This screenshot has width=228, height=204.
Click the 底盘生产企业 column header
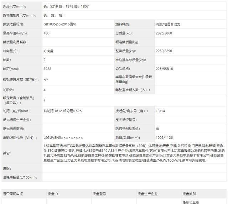147,194
